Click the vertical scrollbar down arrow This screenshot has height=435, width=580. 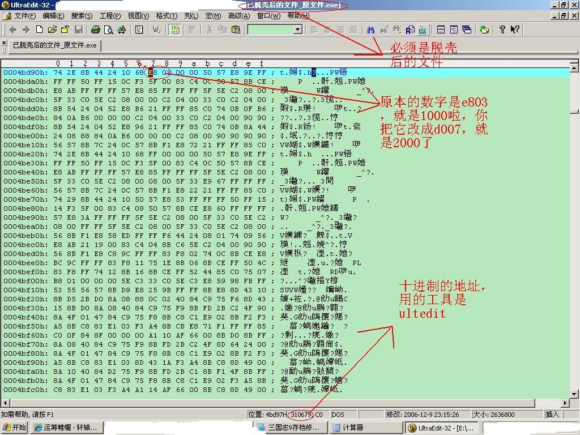click(x=574, y=394)
